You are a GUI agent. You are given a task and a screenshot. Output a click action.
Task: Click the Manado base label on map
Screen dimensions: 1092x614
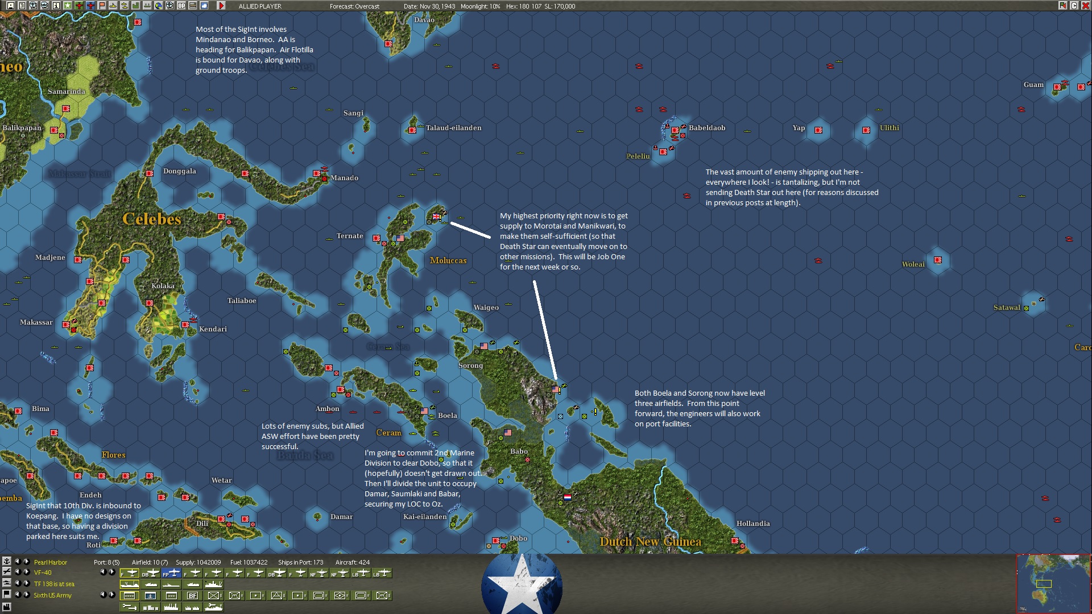pos(345,178)
